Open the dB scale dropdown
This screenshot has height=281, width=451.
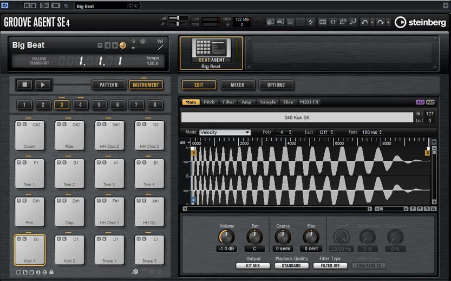pos(188,142)
